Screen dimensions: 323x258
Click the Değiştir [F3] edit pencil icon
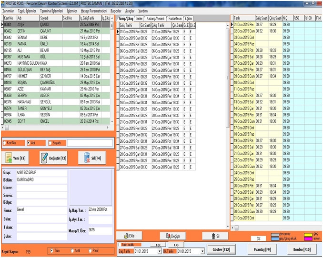(x=45, y=158)
